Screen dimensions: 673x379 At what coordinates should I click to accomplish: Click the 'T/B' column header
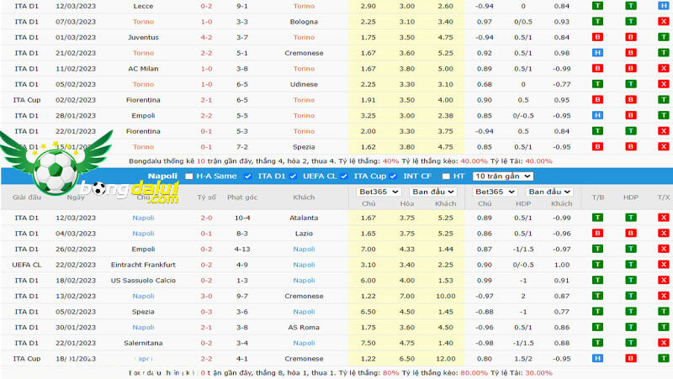(597, 197)
